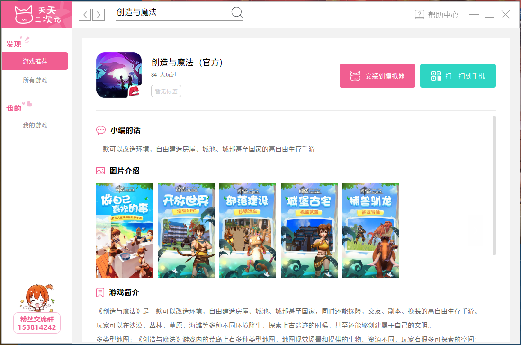Select 游戏推荐 in the sidebar
Screen dimensions: 521x345
35,61
